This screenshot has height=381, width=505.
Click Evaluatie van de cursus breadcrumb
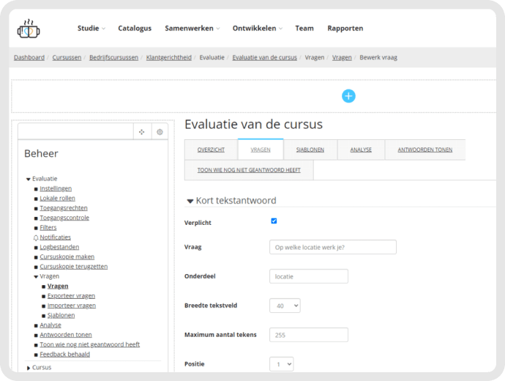tap(264, 57)
